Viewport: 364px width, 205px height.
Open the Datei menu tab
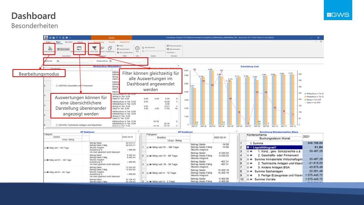(x=48, y=42)
